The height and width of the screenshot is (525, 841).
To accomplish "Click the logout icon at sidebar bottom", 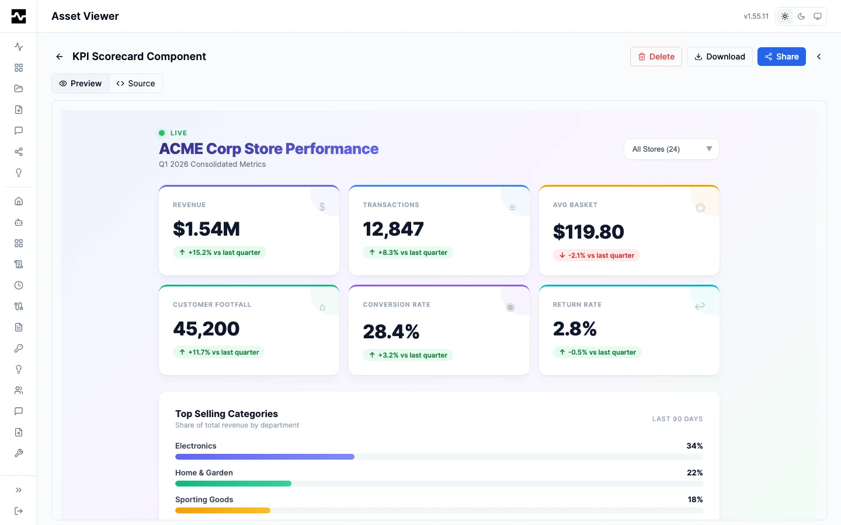I will coord(19,511).
